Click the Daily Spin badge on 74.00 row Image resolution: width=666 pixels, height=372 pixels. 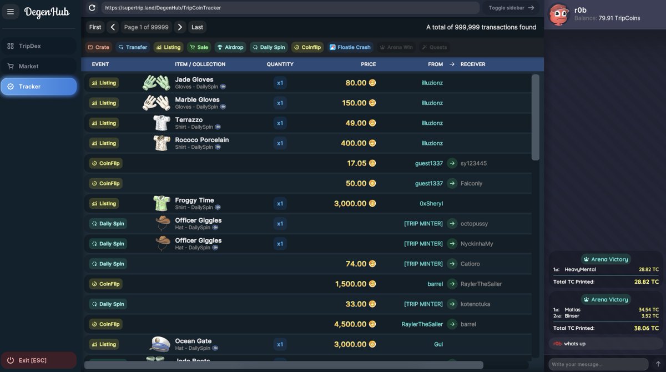coord(108,264)
